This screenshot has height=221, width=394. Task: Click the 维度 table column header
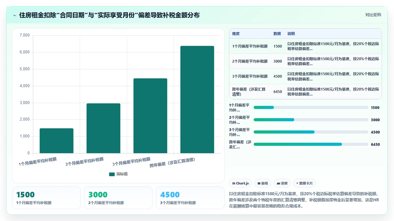(236, 34)
